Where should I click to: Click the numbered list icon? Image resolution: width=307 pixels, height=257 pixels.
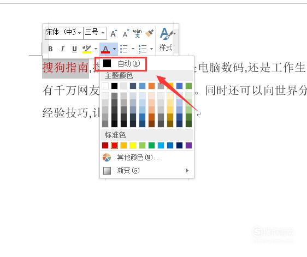(143, 49)
